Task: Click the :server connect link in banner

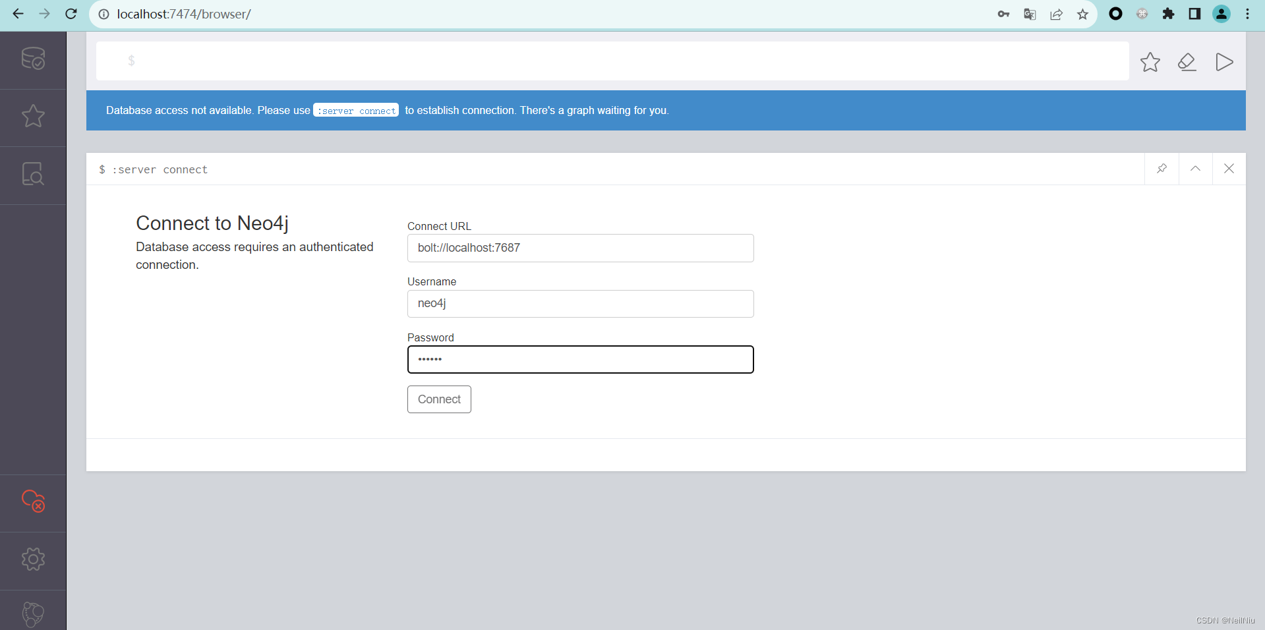Action: point(356,111)
